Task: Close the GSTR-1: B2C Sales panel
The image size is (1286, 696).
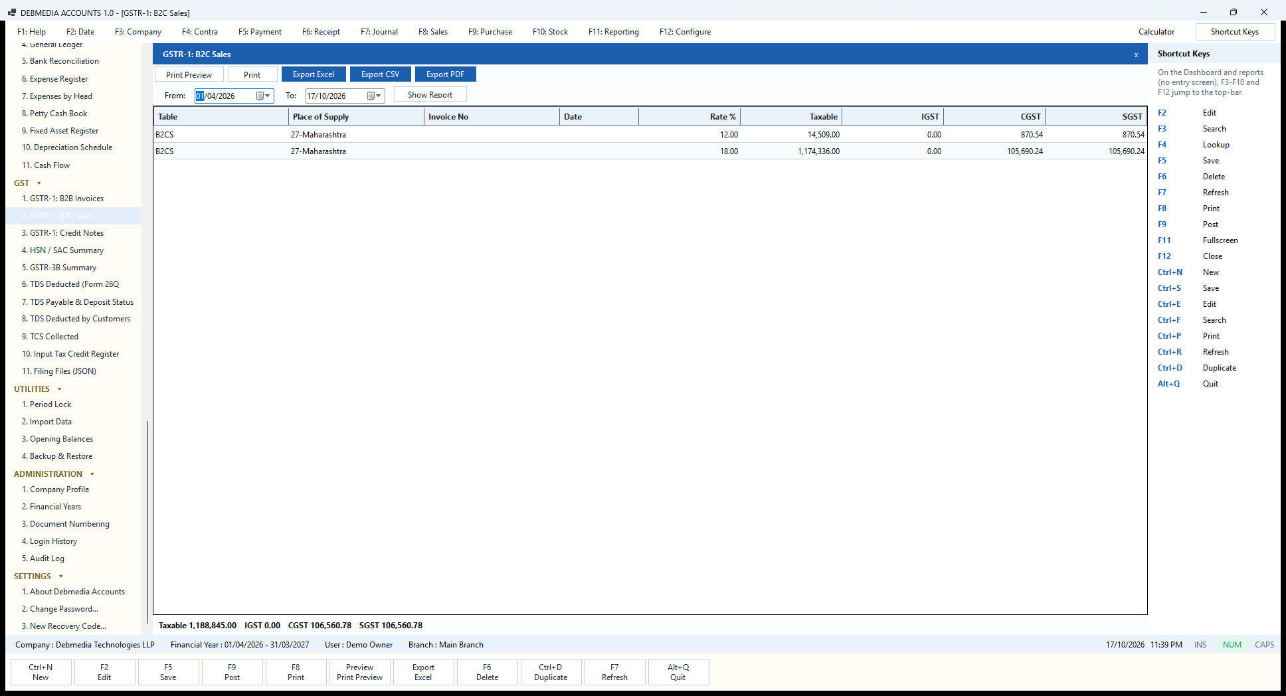Action: click(1136, 54)
